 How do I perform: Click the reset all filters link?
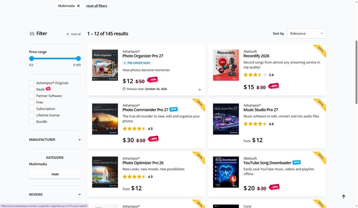point(97,6)
